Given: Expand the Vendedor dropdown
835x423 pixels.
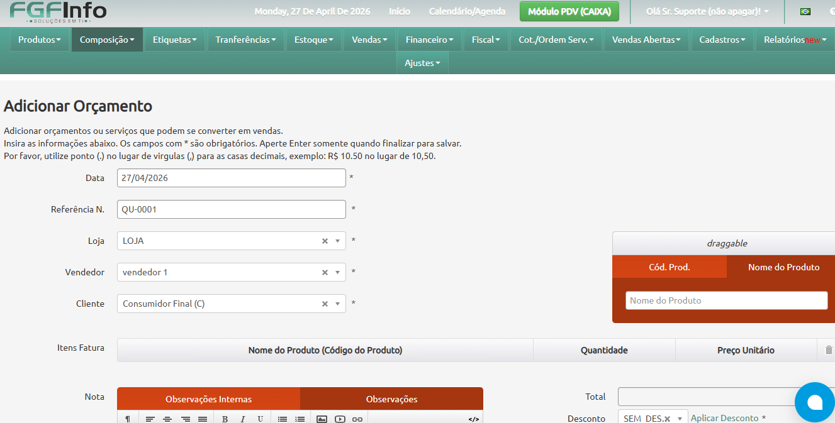Looking at the screenshot, I should (338, 272).
